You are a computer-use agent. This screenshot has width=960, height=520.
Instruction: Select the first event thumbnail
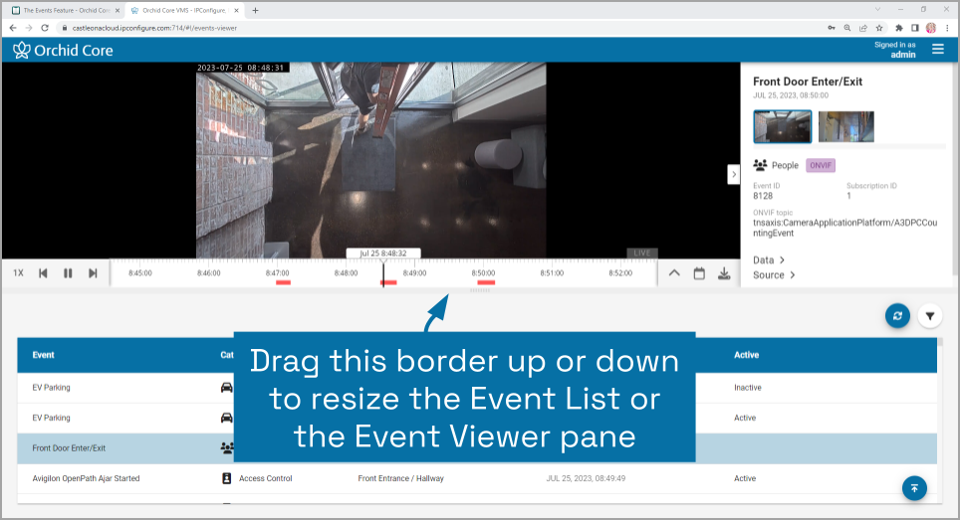(x=783, y=126)
